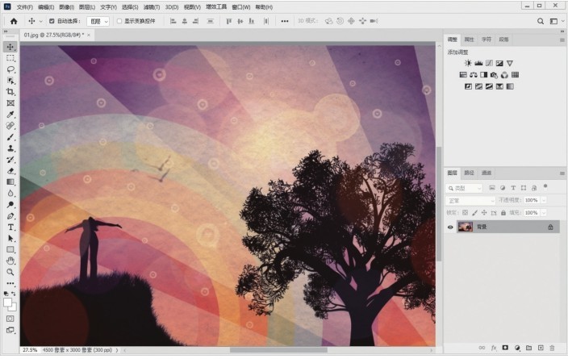The height and width of the screenshot is (359, 568).
Task: Switch to the 通道 tab
Action: (487, 173)
